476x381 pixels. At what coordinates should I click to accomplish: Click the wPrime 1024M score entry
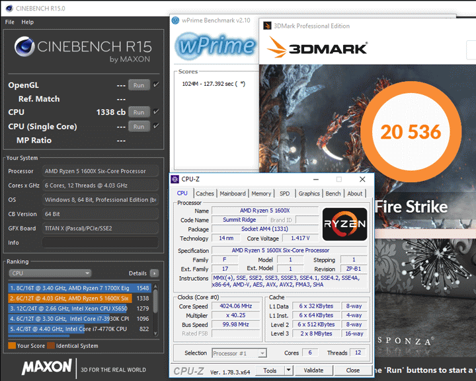click(214, 84)
